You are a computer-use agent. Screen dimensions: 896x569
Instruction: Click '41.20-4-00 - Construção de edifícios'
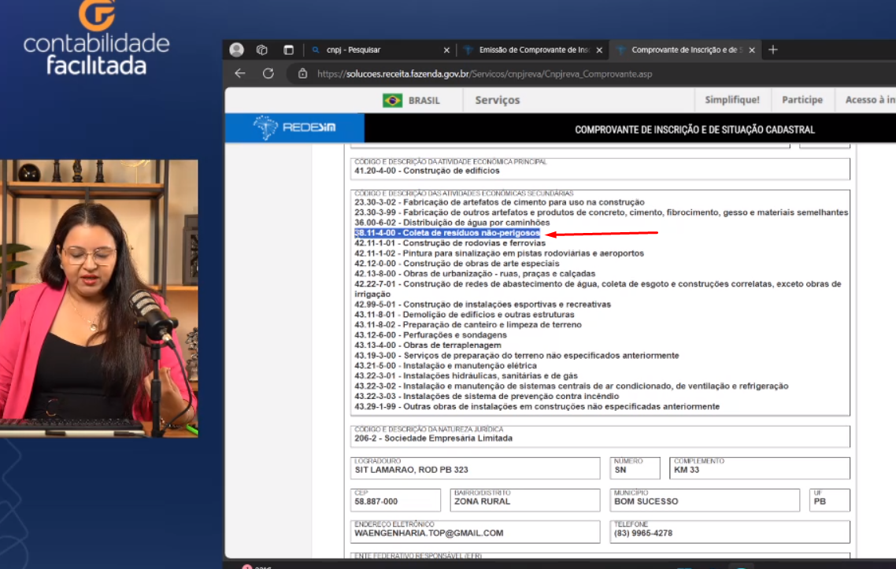tap(427, 171)
